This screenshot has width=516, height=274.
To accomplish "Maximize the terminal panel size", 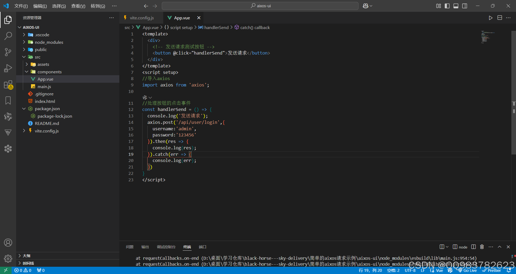I will point(500,247).
